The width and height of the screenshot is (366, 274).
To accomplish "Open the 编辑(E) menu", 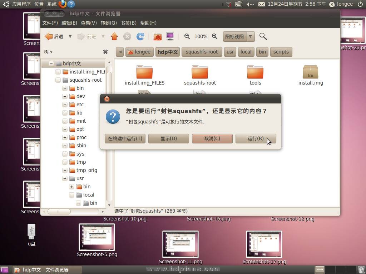I will tap(69, 23).
